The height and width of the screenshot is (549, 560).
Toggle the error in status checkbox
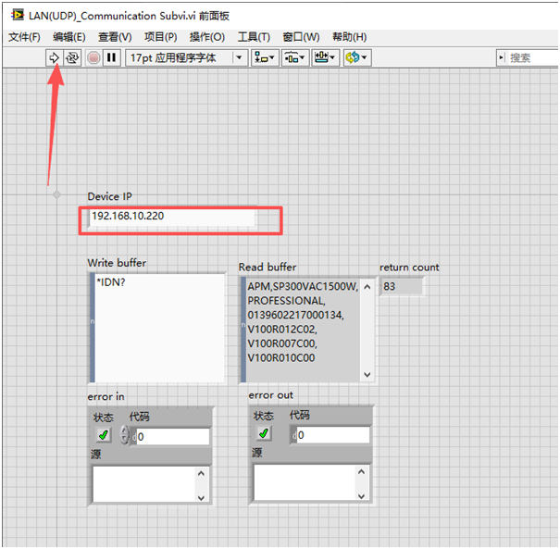tap(103, 434)
